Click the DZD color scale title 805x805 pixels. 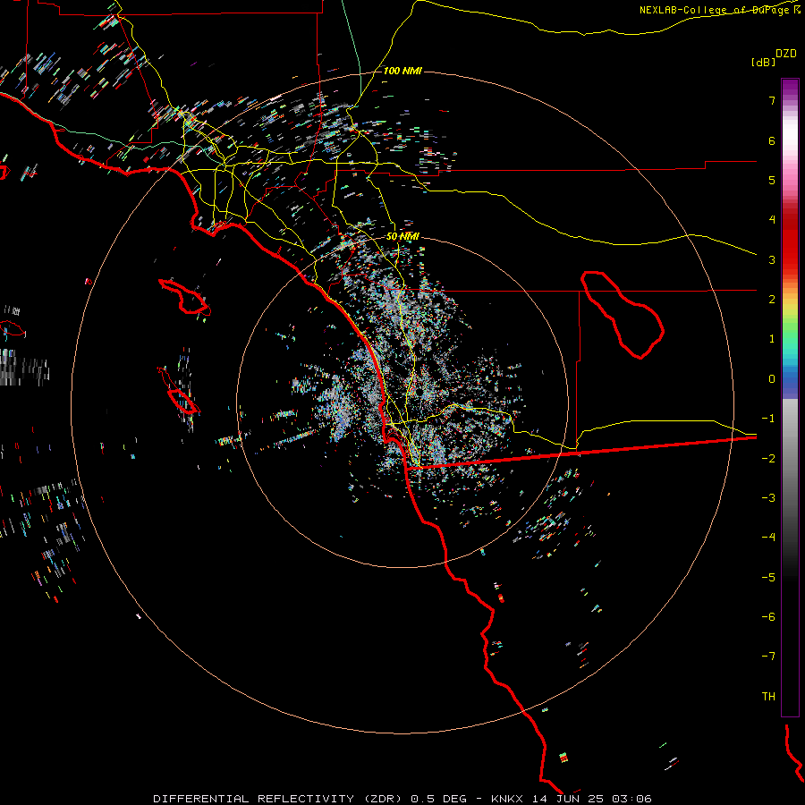[x=786, y=54]
